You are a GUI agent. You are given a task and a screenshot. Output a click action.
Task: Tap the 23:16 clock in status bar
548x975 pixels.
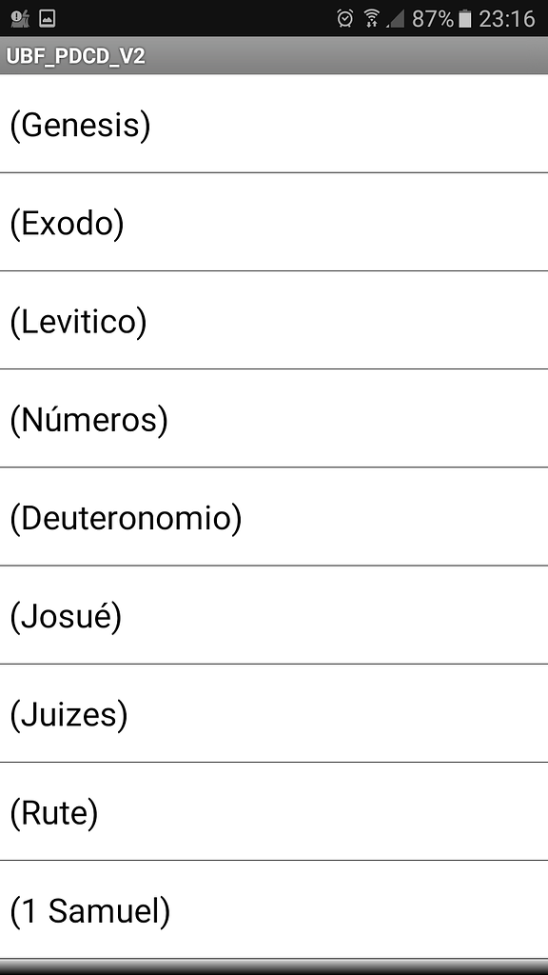tap(507, 19)
